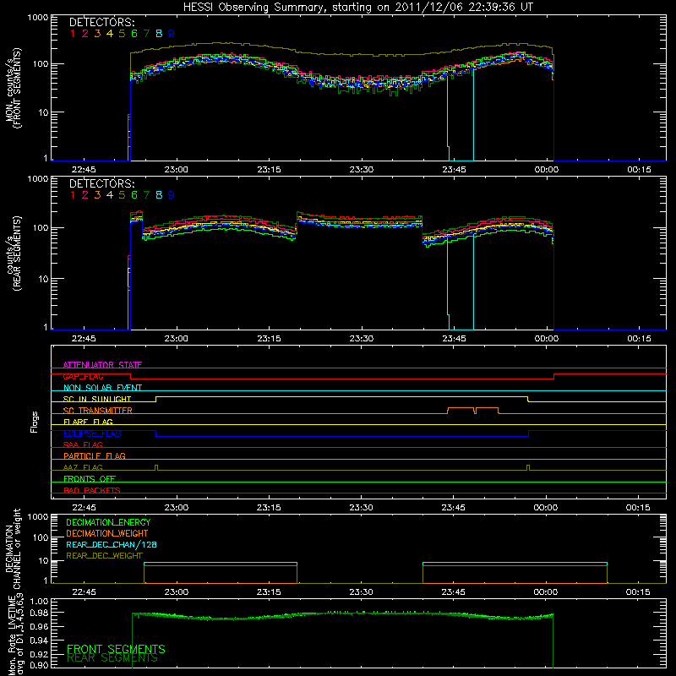Click the GAP_FLAG label
Screen dimensions: 676x676
83,376
